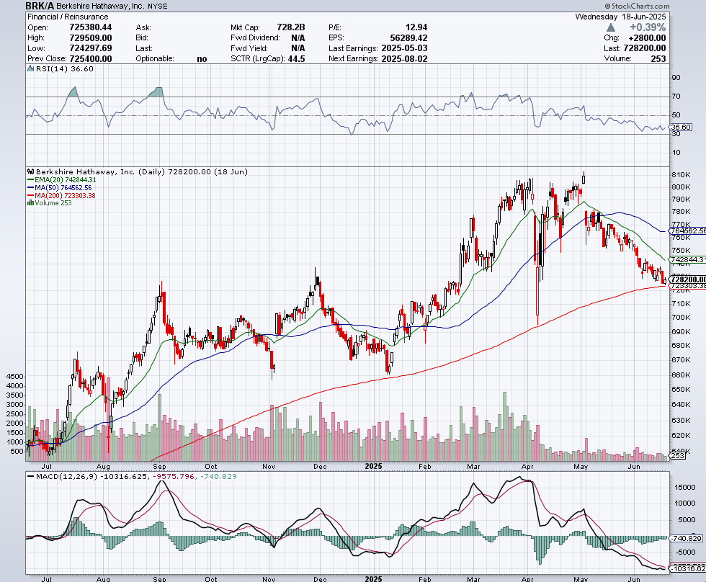The width and height of the screenshot is (706, 582).
Task: Click the 4500 label on the volume scale
Action: point(15,376)
